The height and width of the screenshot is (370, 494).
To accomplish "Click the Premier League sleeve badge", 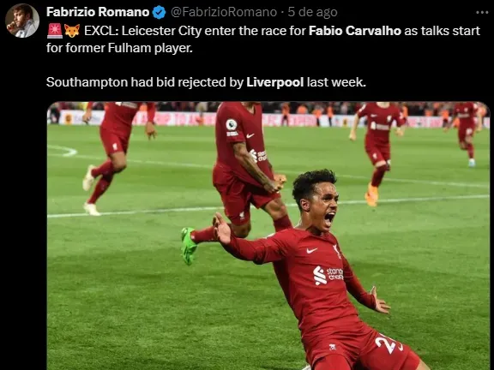I will [x=232, y=125].
